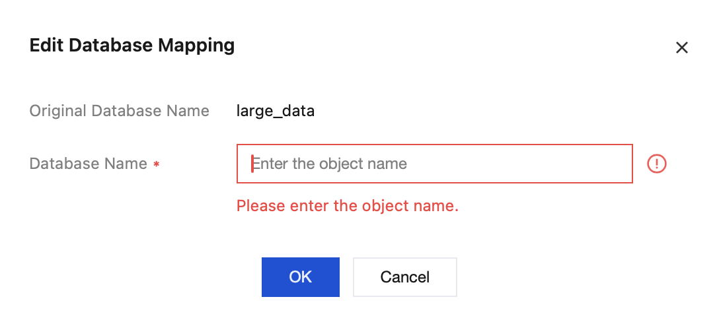The image size is (719, 326).
Task: Click the 'Please enter the object name' error
Action: [x=348, y=206]
